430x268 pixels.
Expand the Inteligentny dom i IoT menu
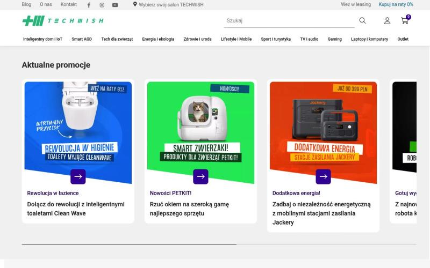pos(42,39)
